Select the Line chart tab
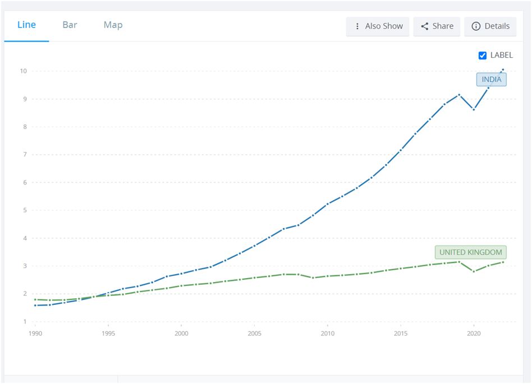This screenshot has width=532, height=384. tap(26, 25)
